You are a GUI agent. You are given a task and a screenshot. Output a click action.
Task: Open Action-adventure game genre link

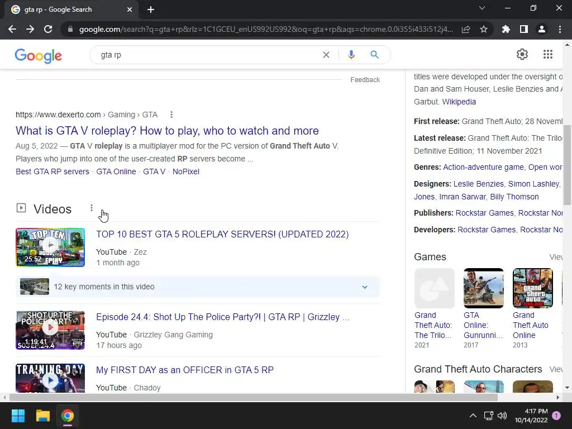click(x=483, y=167)
